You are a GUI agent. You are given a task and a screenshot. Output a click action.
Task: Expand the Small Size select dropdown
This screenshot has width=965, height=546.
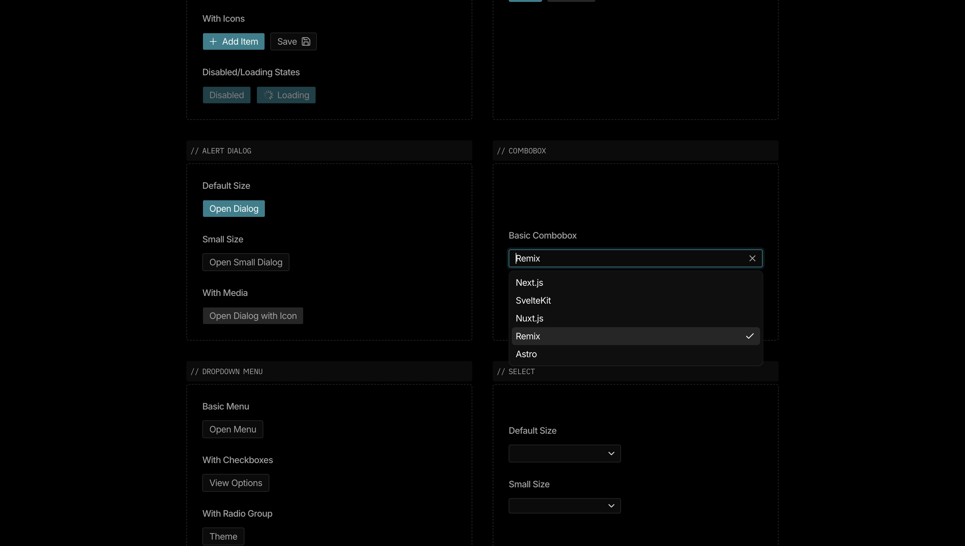point(565,506)
